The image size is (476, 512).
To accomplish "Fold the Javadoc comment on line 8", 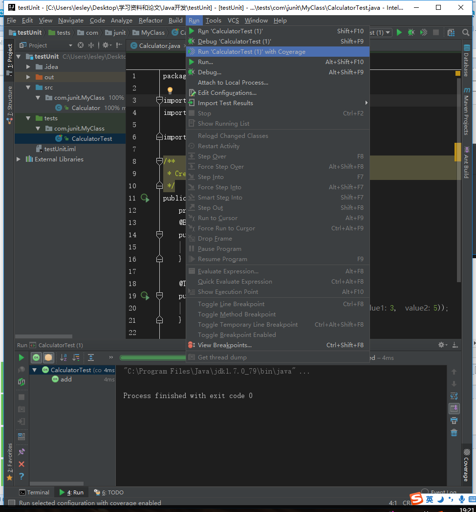I will (x=159, y=161).
